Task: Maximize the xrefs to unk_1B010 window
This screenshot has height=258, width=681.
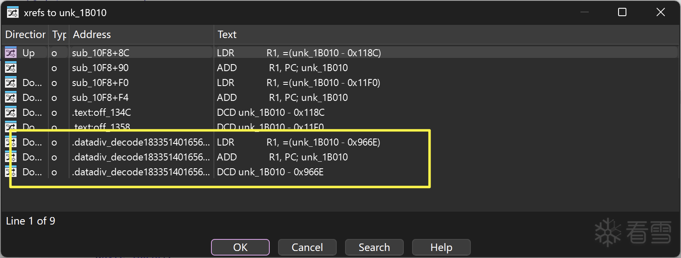Action: (x=622, y=12)
